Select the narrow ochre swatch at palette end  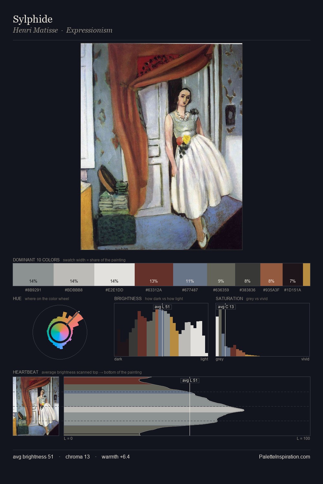click(307, 275)
